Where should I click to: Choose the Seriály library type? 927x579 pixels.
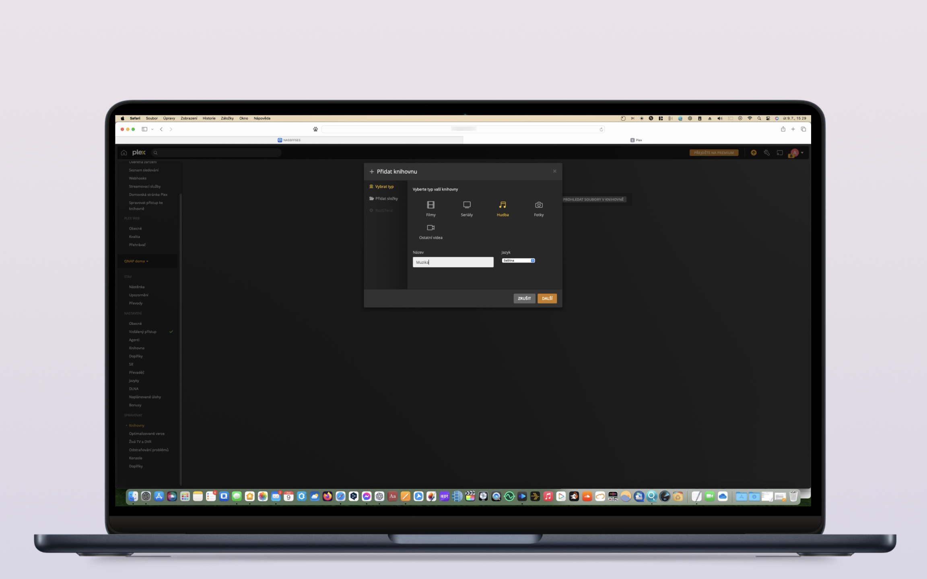[467, 205]
